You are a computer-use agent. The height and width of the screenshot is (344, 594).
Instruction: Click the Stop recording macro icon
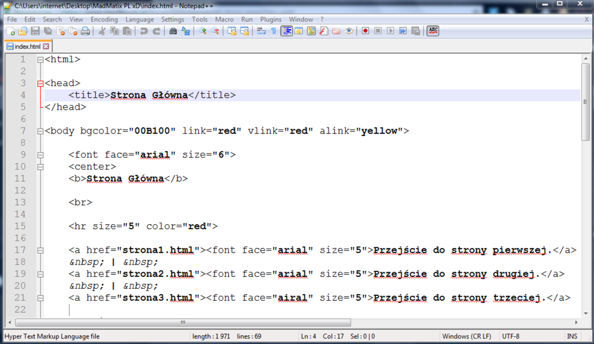click(378, 31)
